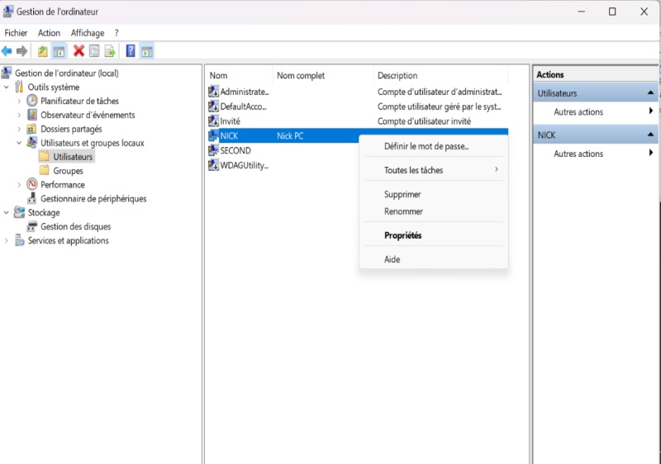Image resolution: width=661 pixels, height=464 pixels.
Task: Select Propriétés from the context menu
Action: tap(403, 235)
